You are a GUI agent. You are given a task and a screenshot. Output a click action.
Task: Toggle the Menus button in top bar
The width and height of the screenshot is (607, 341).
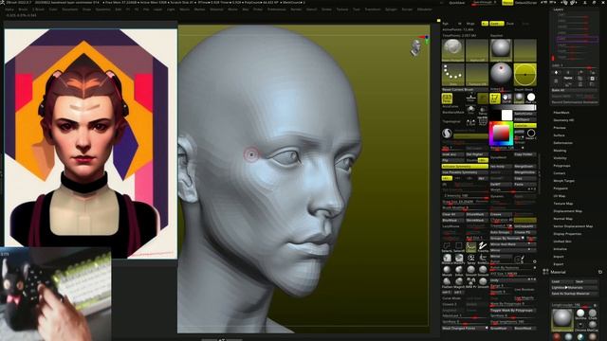pyautogui.click(x=507, y=3)
